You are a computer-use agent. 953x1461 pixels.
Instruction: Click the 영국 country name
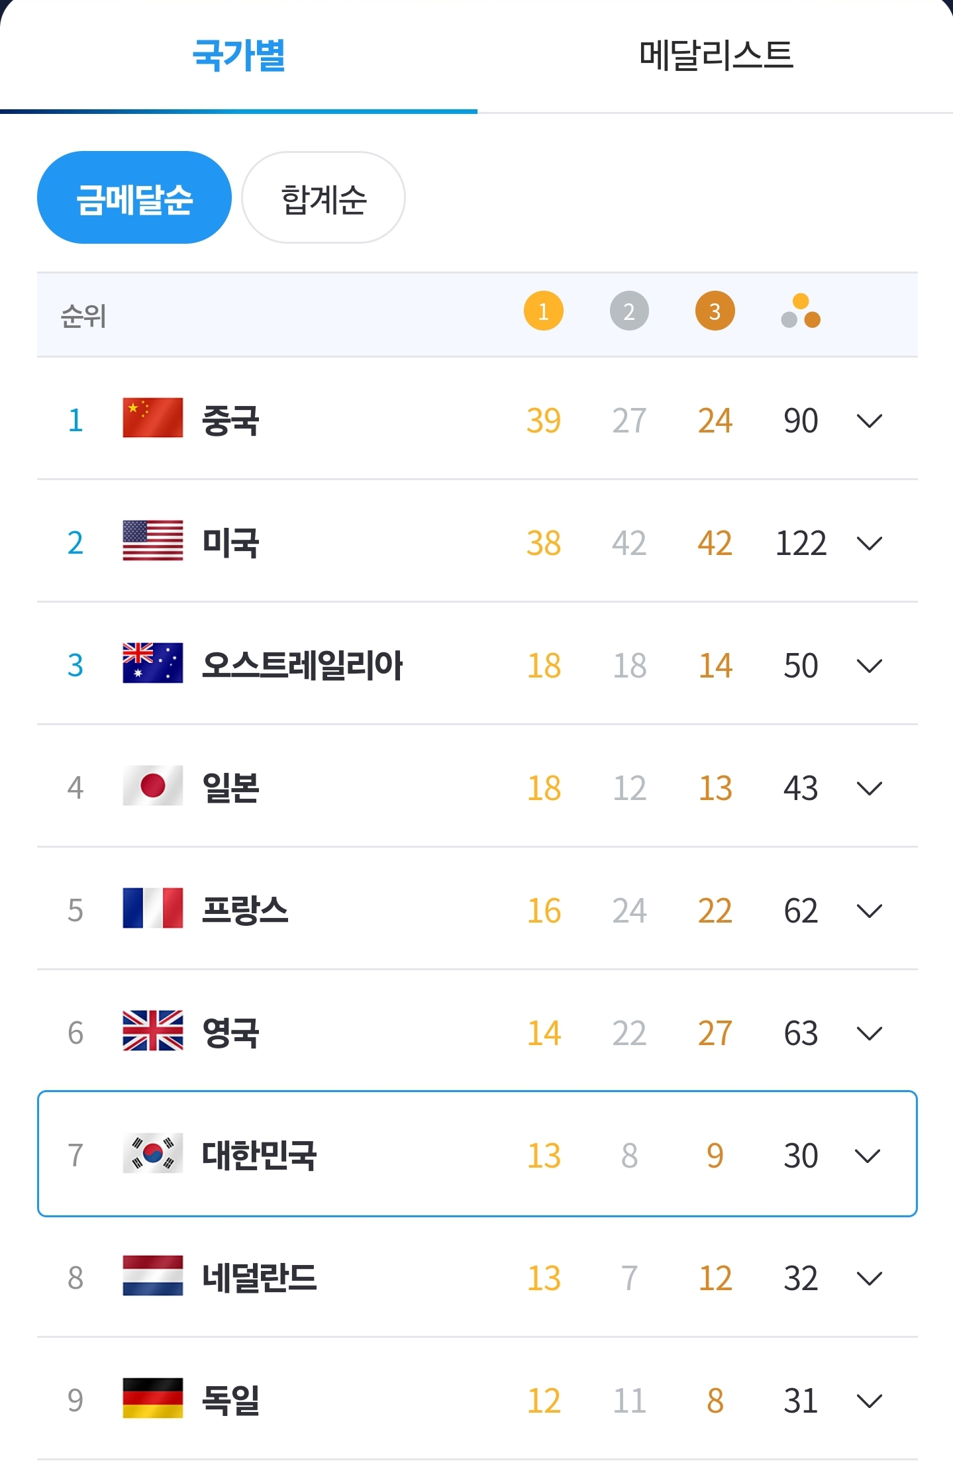coord(230,1033)
